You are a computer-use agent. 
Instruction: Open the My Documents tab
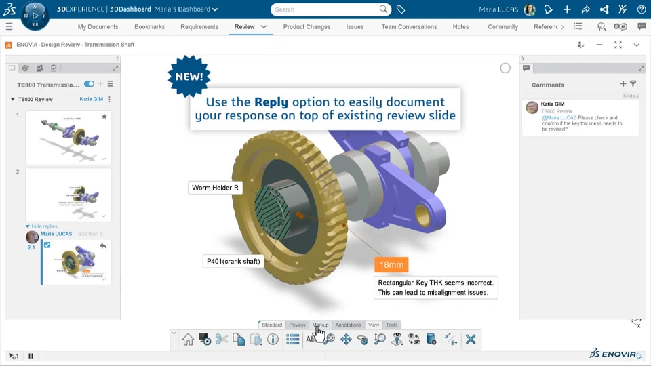98,27
